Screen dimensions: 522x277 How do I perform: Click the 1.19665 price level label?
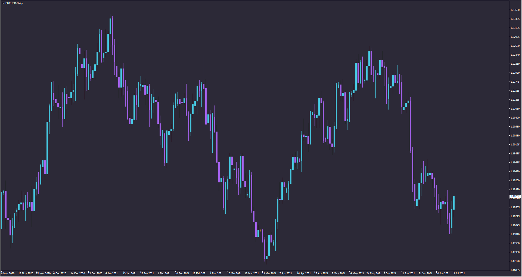[x=515, y=163]
